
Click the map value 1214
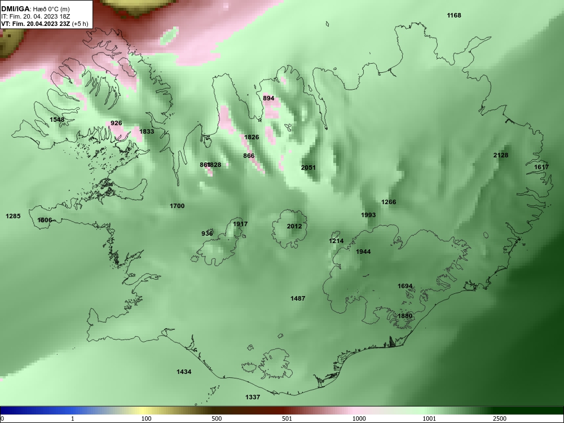tap(336, 241)
